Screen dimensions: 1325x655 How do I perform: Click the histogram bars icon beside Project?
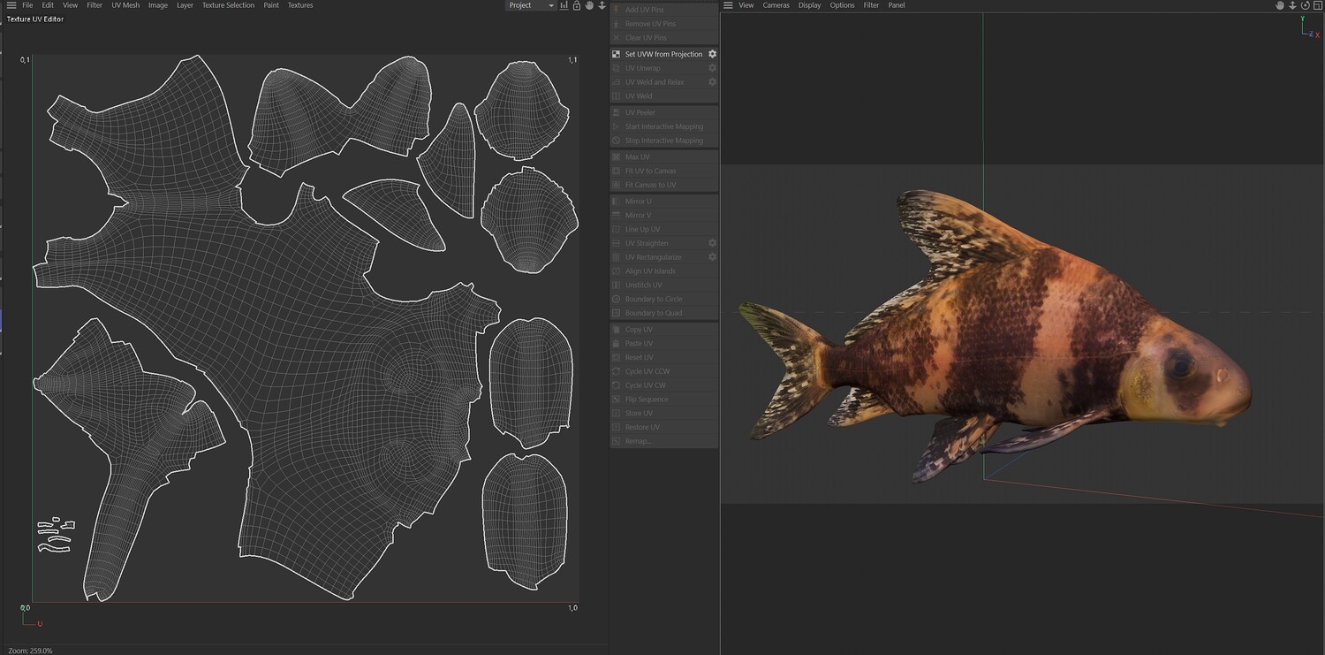(564, 5)
